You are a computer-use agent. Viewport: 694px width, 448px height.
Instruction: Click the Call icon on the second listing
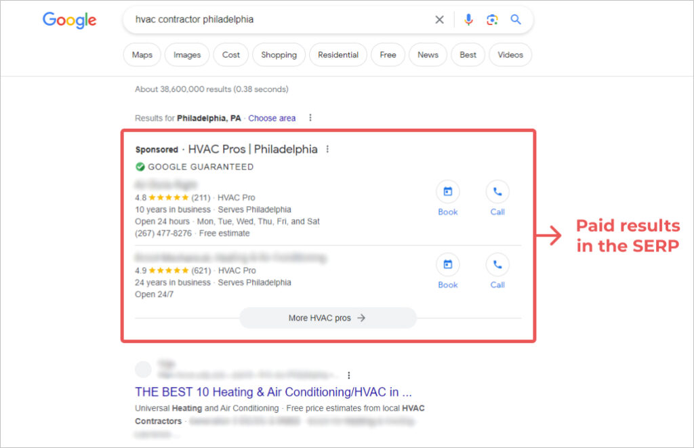(497, 265)
